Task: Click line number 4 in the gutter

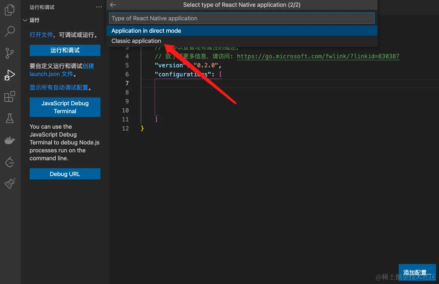Action: click(127, 56)
